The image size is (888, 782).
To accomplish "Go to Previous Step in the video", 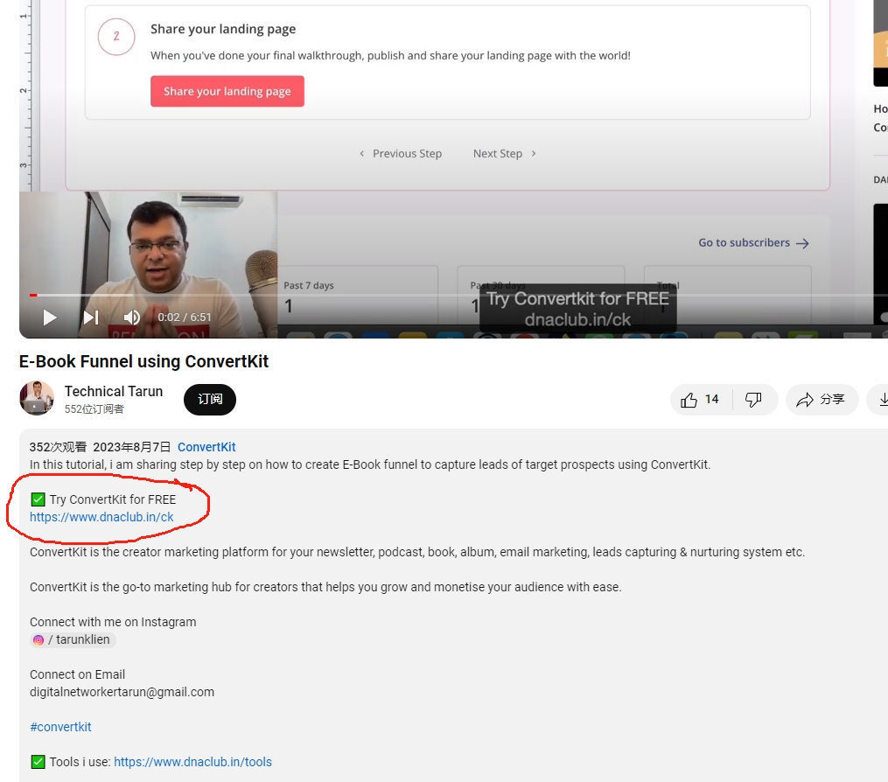I will (x=401, y=153).
